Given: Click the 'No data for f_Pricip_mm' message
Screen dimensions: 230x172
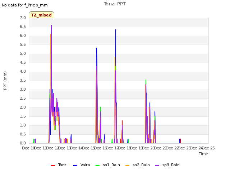Looking at the screenshot, I should pyautogui.click(x=25, y=5).
